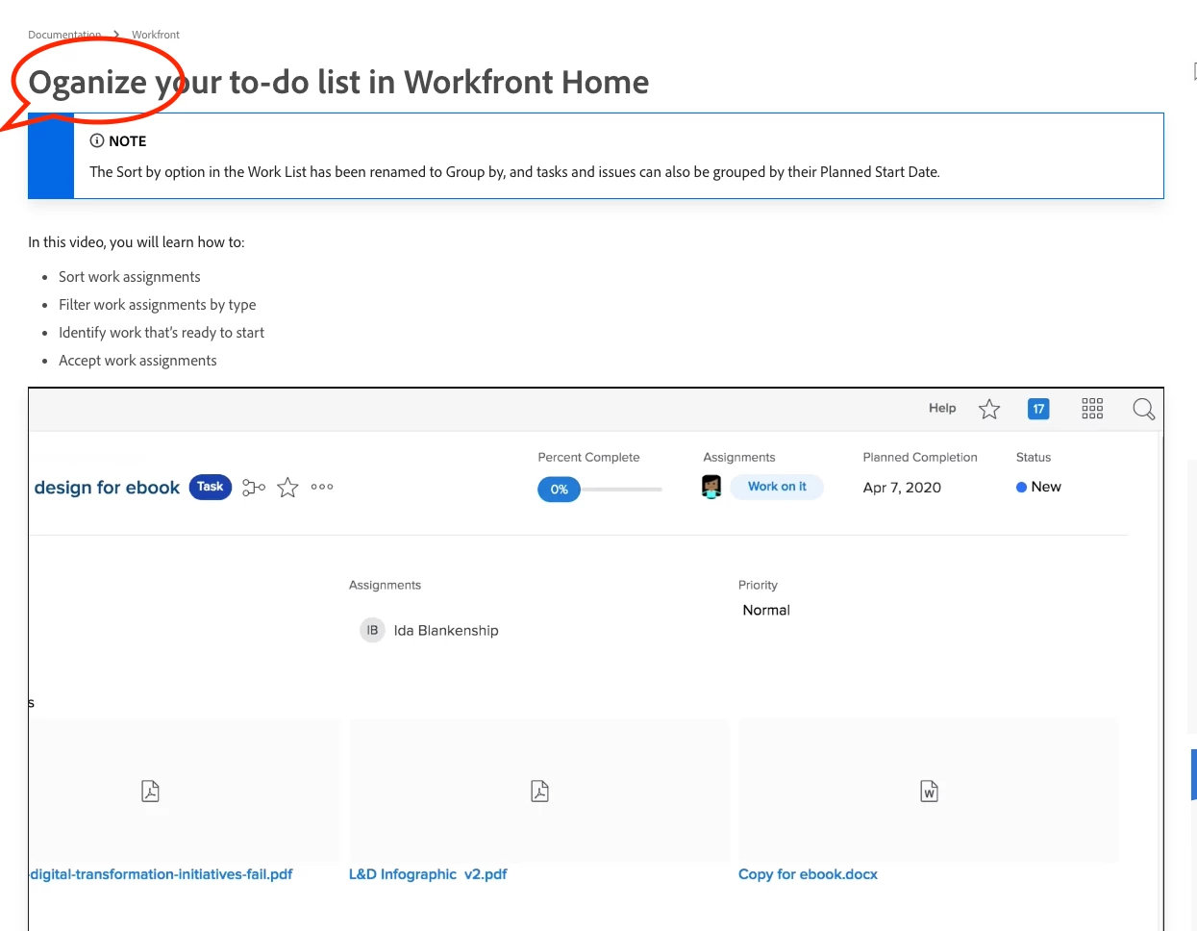Image resolution: width=1197 pixels, height=931 pixels.
Task: Click PDF icon of L&D Infographic v2
Action: 540,791
